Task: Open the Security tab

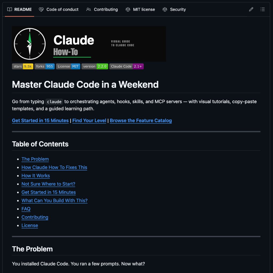Action: [174, 9]
